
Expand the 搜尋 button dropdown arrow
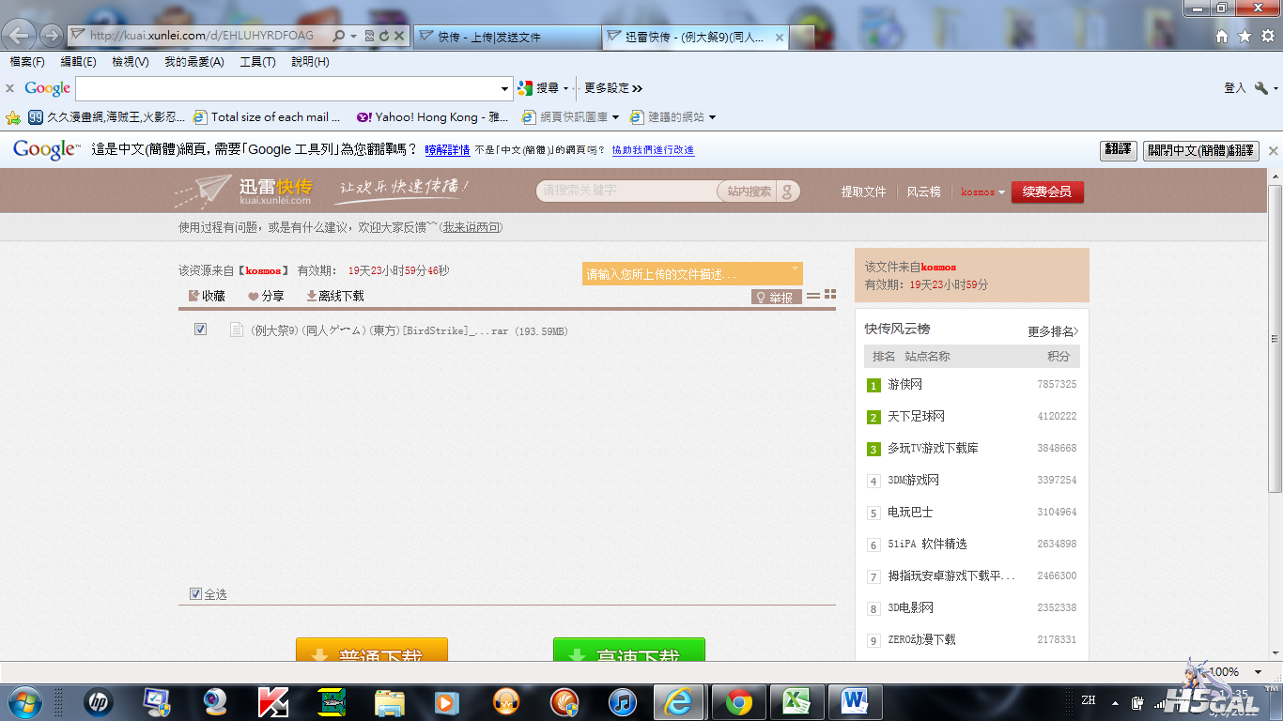pos(566,88)
